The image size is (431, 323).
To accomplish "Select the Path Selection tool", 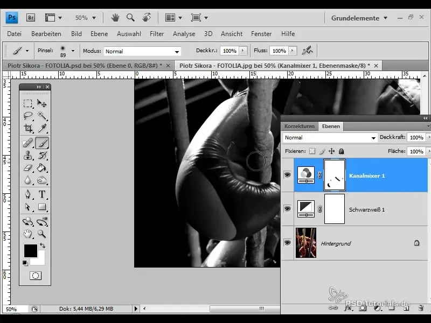I will click(x=27, y=207).
